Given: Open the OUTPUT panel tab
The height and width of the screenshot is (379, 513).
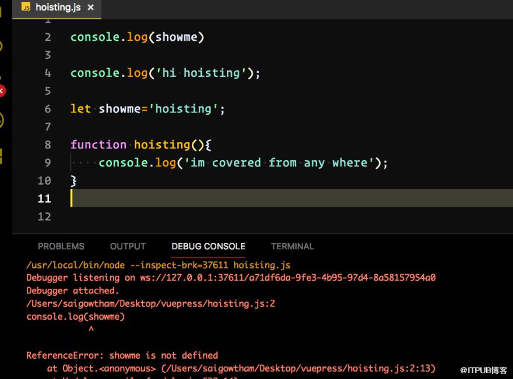Looking at the screenshot, I should (x=128, y=246).
